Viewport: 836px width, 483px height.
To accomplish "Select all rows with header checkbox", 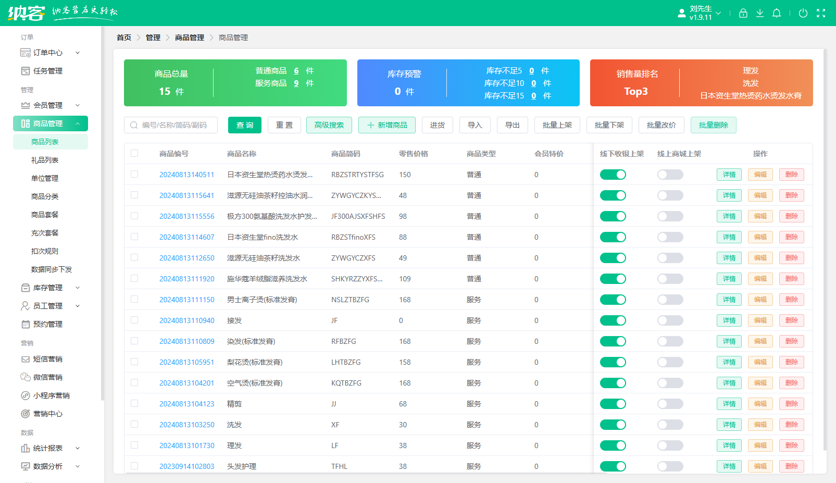I will coord(134,153).
